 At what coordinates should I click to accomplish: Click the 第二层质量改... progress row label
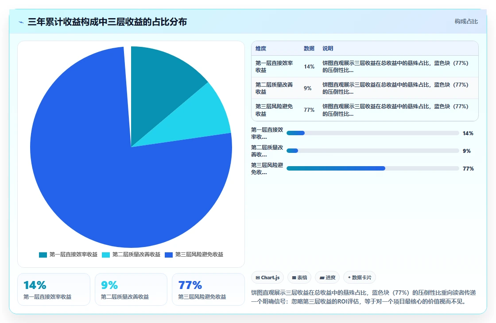click(x=267, y=151)
